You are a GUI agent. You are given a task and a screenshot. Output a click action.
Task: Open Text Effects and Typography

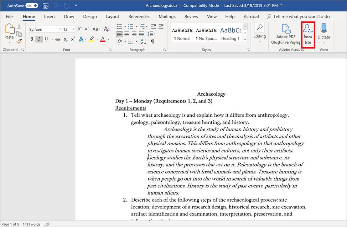click(x=81, y=39)
